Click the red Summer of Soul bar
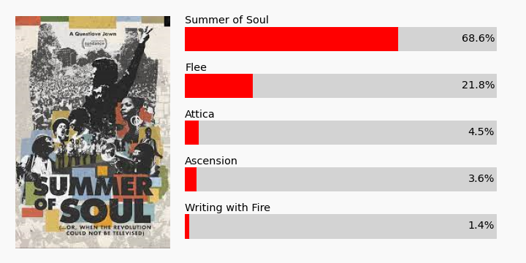 [x=291, y=39]
